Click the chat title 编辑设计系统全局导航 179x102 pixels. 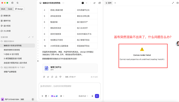[x=51, y=3]
